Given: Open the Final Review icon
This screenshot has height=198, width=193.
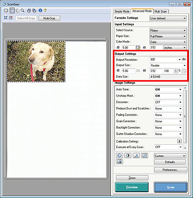Looking at the screenshot, I should 120,161.
